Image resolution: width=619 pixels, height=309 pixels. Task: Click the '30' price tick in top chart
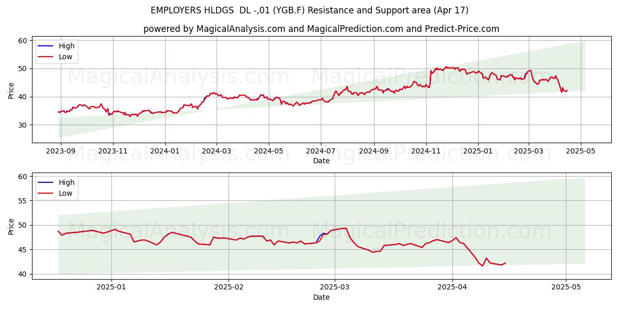click(23, 125)
